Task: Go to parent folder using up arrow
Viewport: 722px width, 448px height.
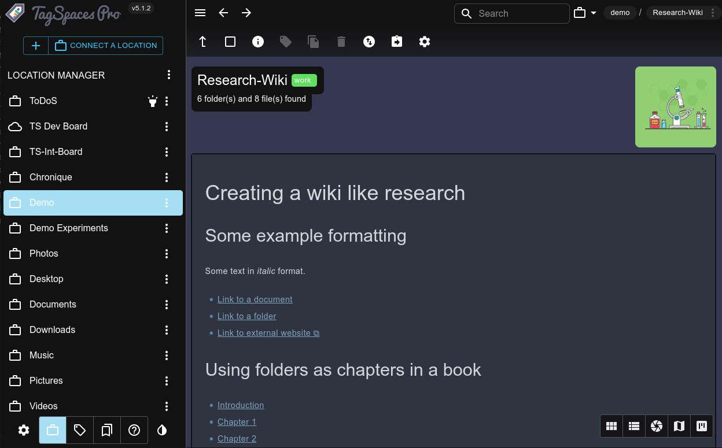Action: [202, 42]
